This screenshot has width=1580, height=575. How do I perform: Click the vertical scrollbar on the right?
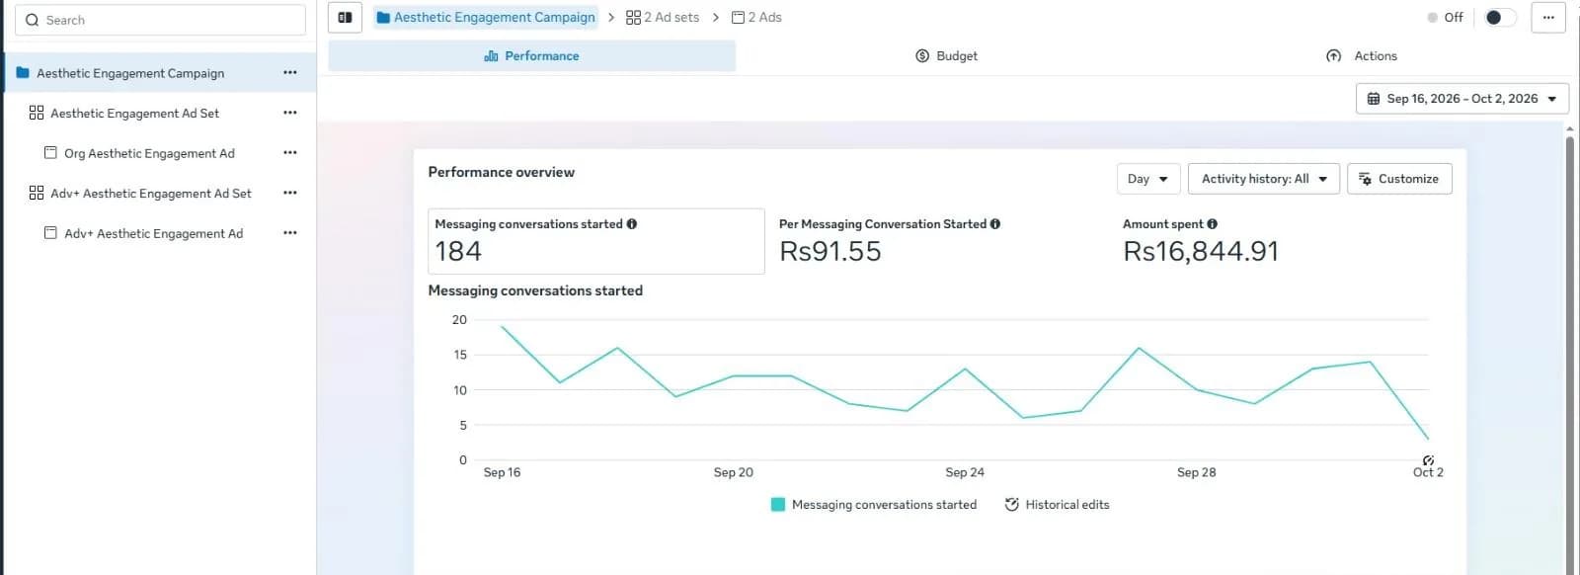[1570, 354]
